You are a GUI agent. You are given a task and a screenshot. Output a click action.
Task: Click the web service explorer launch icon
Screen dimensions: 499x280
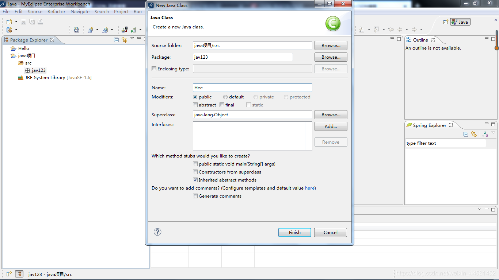coord(105,30)
